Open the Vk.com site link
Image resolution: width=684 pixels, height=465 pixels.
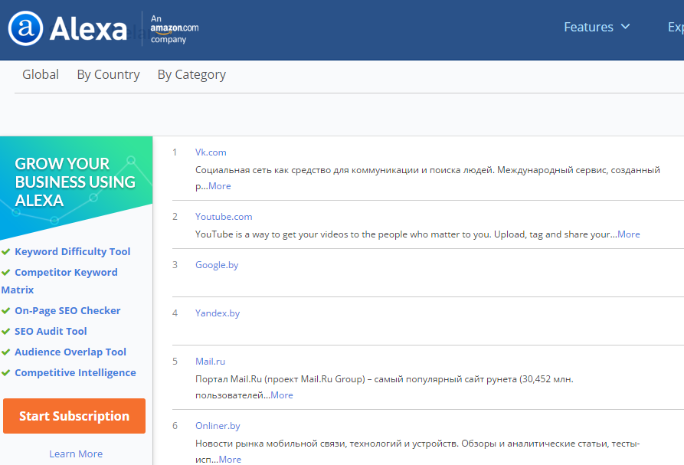[x=211, y=152]
